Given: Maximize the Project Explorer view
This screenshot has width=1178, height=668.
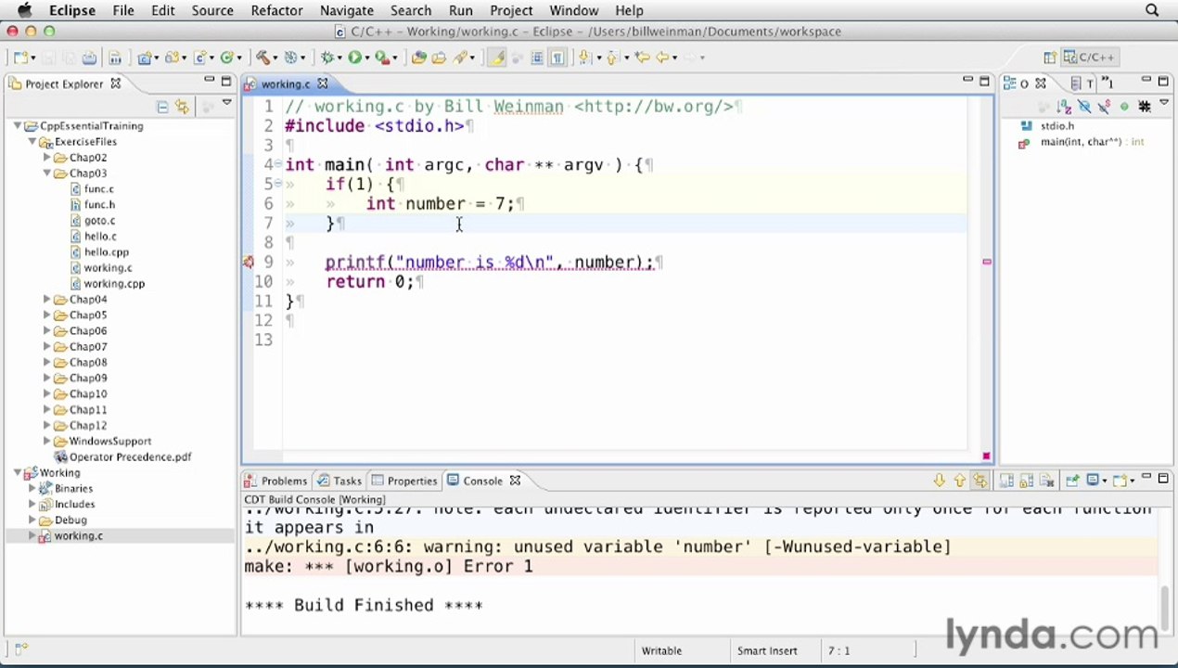Looking at the screenshot, I should (226, 83).
